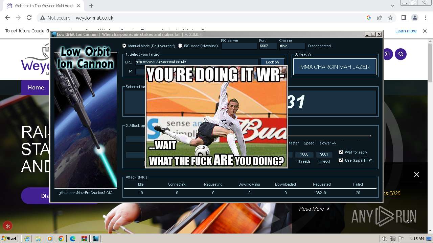Open Windows Explorer folder taskbar icon
This screenshot has height=243, width=433.
pyautogui.click(x=38, y=239)
